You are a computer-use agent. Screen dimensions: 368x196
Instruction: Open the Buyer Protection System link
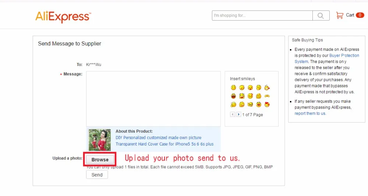pos(327,59)
